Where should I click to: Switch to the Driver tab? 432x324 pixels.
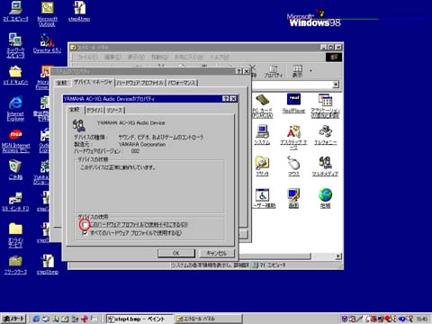(x=94, y=110)
